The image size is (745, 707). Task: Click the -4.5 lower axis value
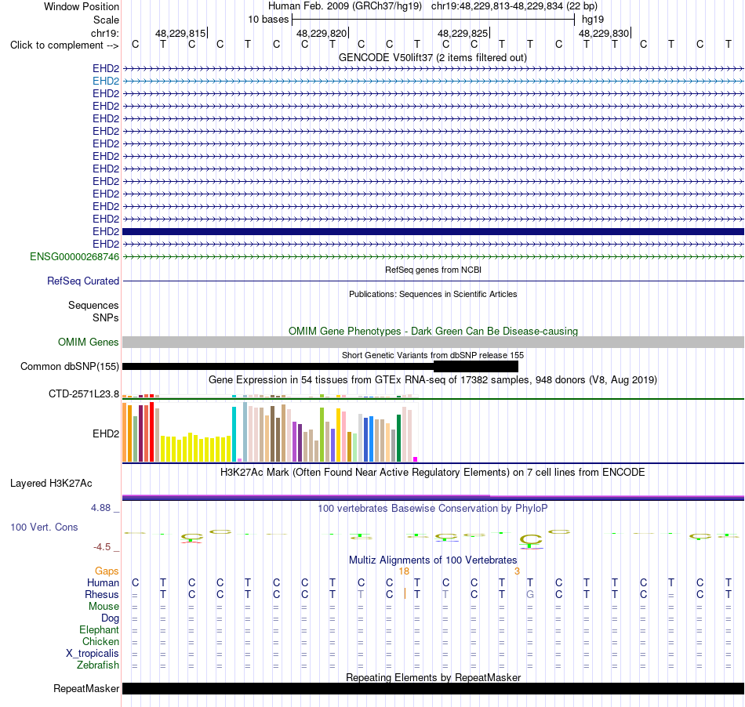102,547
